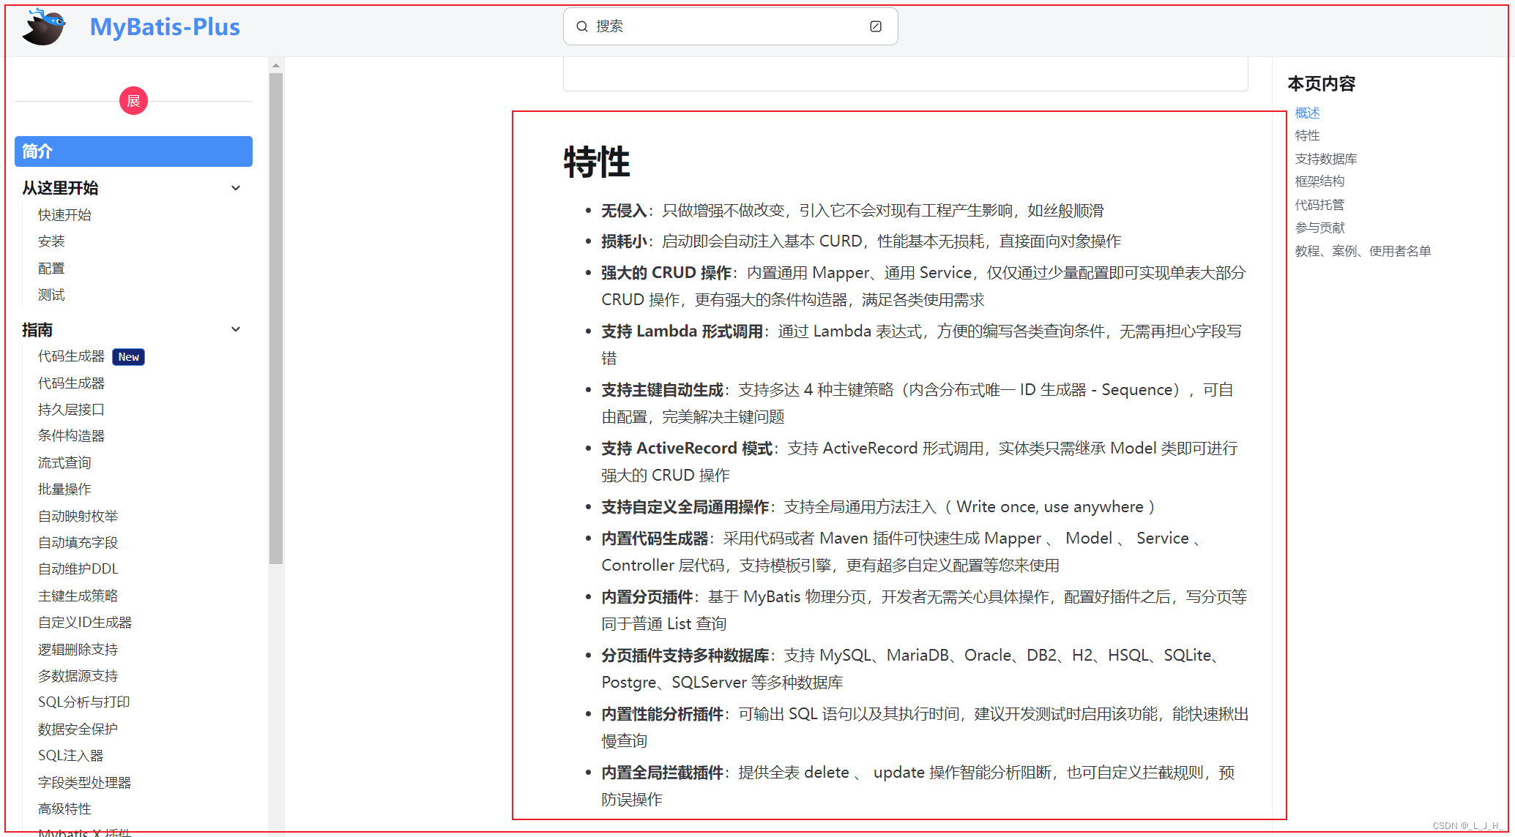The height and width of the screenshot is (837, 1515).
Task: Open 快速开始 in the sidebar
Action: [x=64, y=215]
